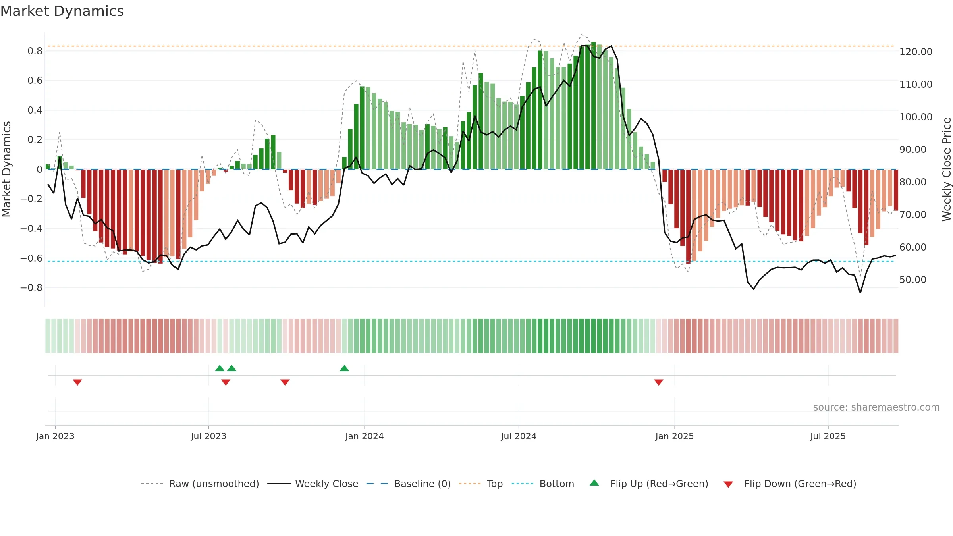Click the 110.00 price axis label
This screenshot has height=536, width=953.
point(916,85)
